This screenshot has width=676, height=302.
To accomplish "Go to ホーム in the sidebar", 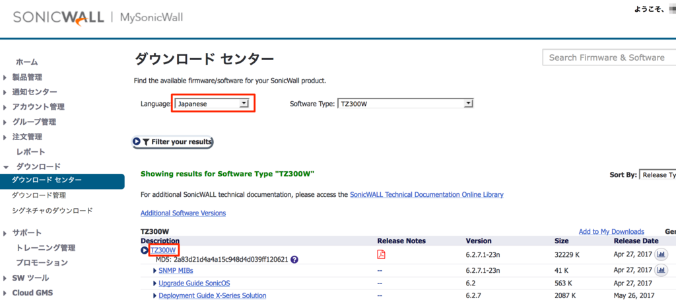I will pos(26,62).
